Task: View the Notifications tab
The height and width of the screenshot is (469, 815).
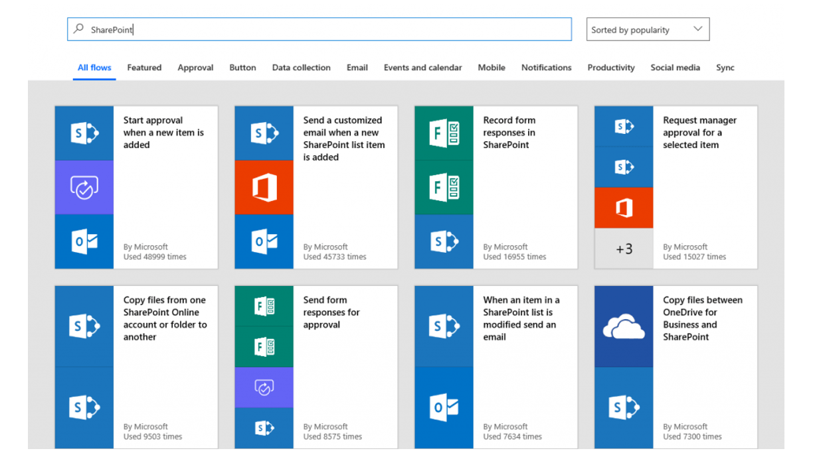Action: click(x=546, y=68)
